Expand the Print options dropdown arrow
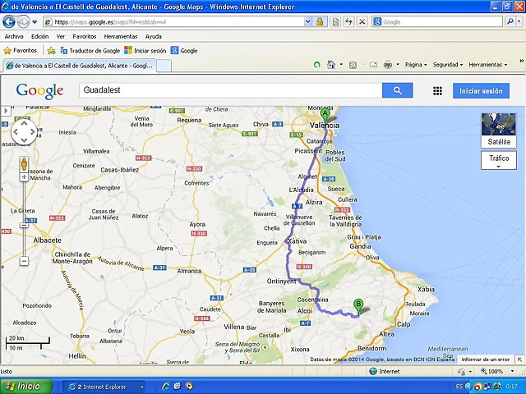This screenshot has width=526, height=394. pos(398,65)
